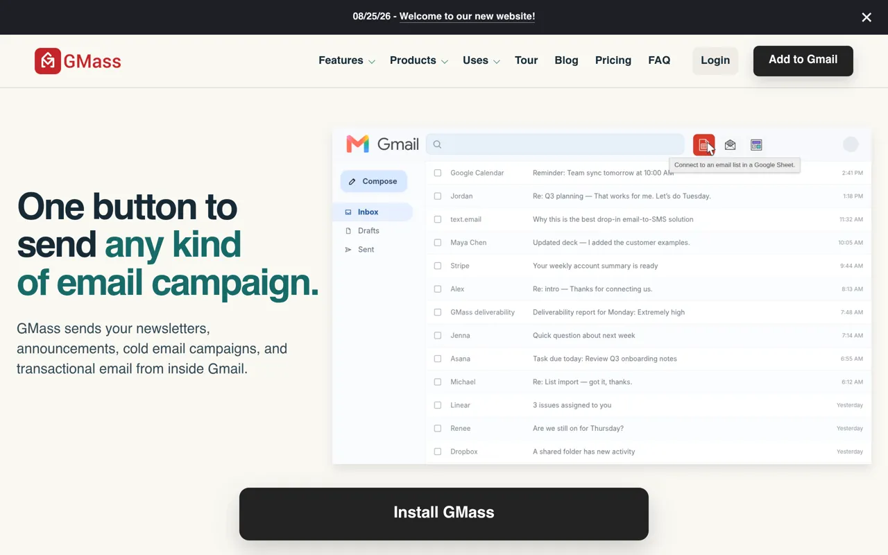
Task: Click the Login button
Action: [715, 60]
